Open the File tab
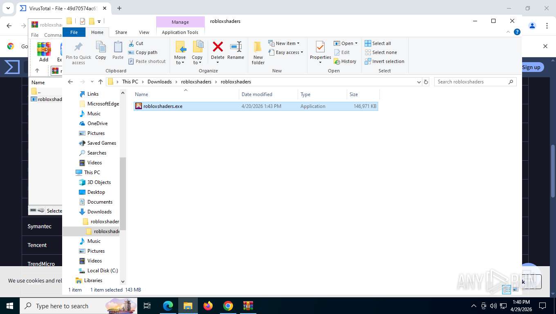Image resolution: width=556 pixels, height=314 pixels. (74, 32)
